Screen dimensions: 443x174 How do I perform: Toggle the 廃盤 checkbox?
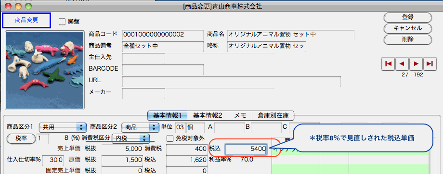click(62, 22)
